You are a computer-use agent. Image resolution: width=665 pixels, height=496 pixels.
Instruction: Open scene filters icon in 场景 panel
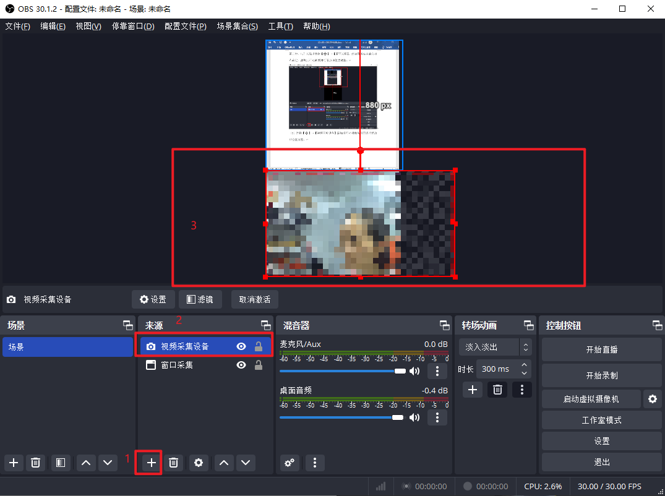(x=60, y=463)
